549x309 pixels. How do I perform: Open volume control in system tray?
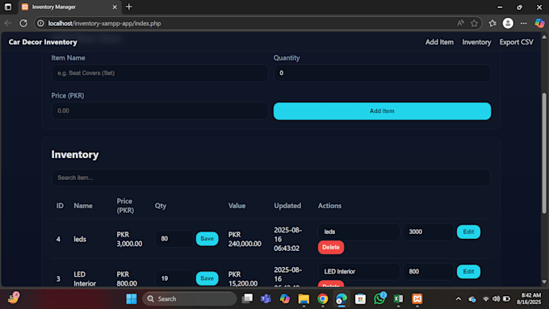497,299
